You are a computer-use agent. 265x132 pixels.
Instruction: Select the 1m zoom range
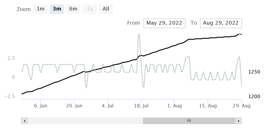tap(41, 9)
